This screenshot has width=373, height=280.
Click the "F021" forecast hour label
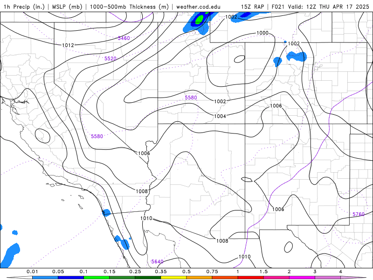(x=278, y=7)
